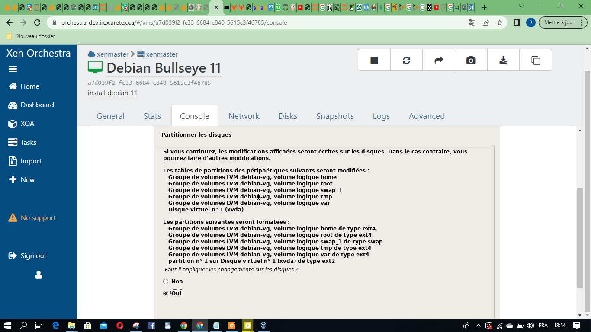Screen dimensions: 591x332
Task: Open the Dashboard section in sidebar
Action: coord(31,105)
